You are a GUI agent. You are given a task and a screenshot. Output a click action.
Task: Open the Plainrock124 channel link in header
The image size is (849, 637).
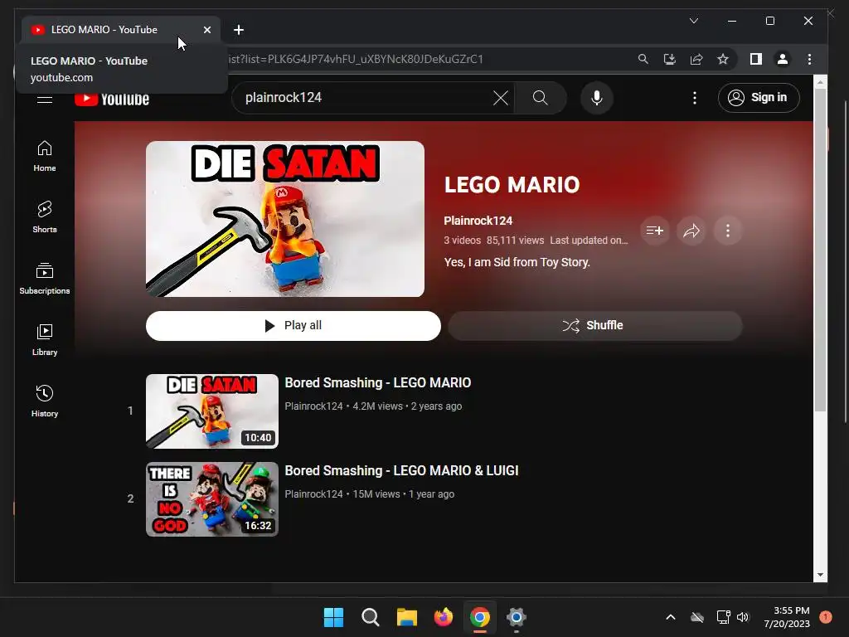[478, 221]
